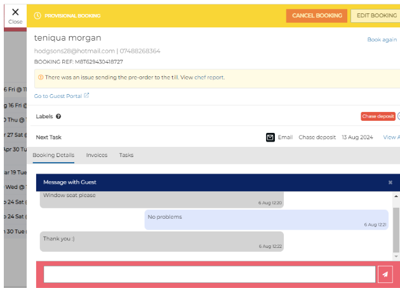The image size is (400, 288).
Task: Click the circular icon right of Chase deposit
Action: 398,116
